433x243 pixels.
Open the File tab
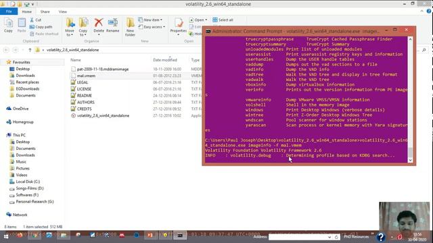[9, 11]
